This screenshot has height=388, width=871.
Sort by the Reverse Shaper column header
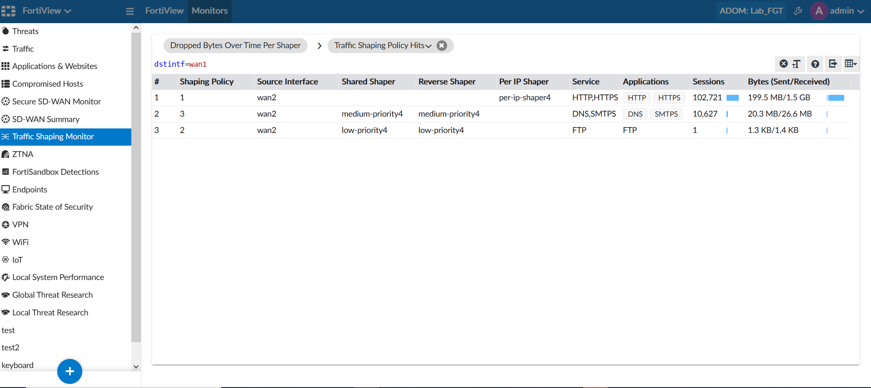click(x=447, y=82)
